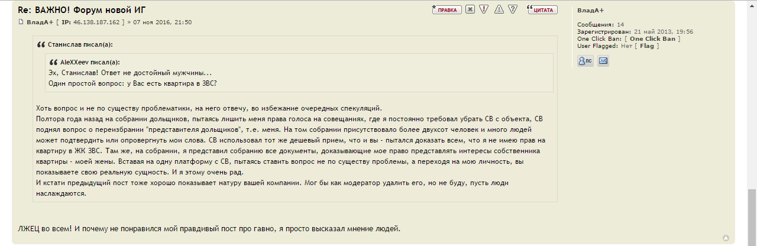Image resolution: width=757 pixels, height=246 pixels.
Task: Flag the user with the Flag link
Action: [x=646, y=46]
